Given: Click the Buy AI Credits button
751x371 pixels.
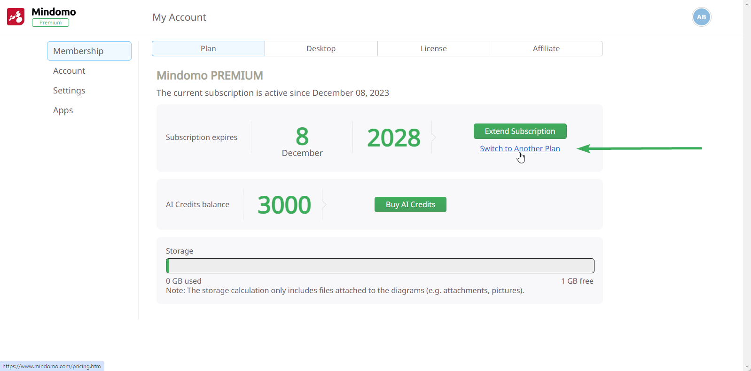Looking at the screenshot, I should [x=410, y=204].
